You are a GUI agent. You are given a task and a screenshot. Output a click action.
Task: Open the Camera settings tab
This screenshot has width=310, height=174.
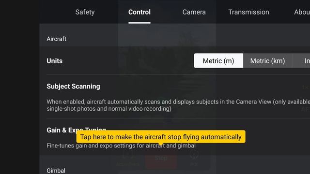pyautogui.click(x=194, y=12)
